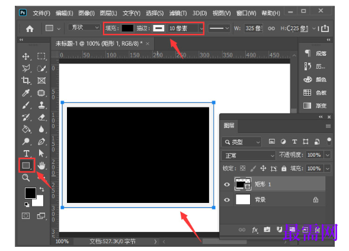
Task: Toggle shape layer filter
Action: click(x=306, y=142)
